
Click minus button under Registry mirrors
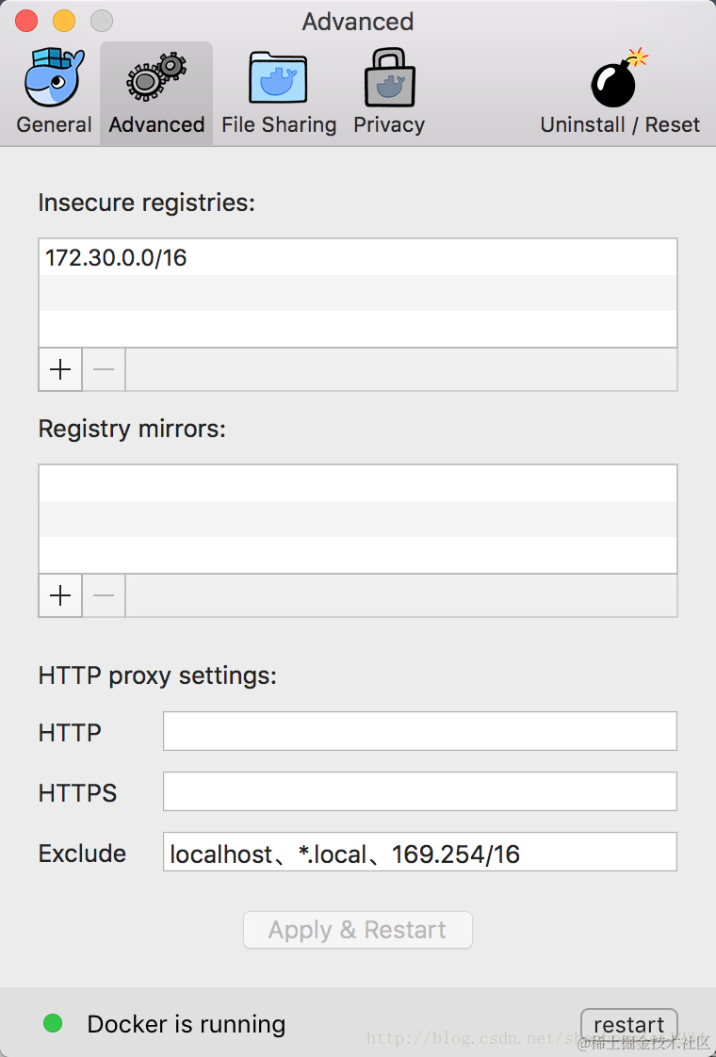point(104,595)
